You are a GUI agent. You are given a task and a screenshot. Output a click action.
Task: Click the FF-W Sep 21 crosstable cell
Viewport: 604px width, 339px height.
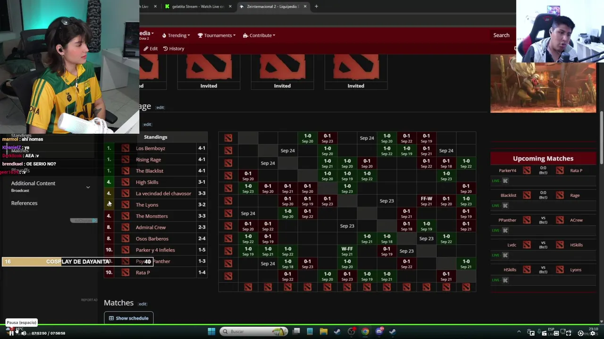coord(426,201)
